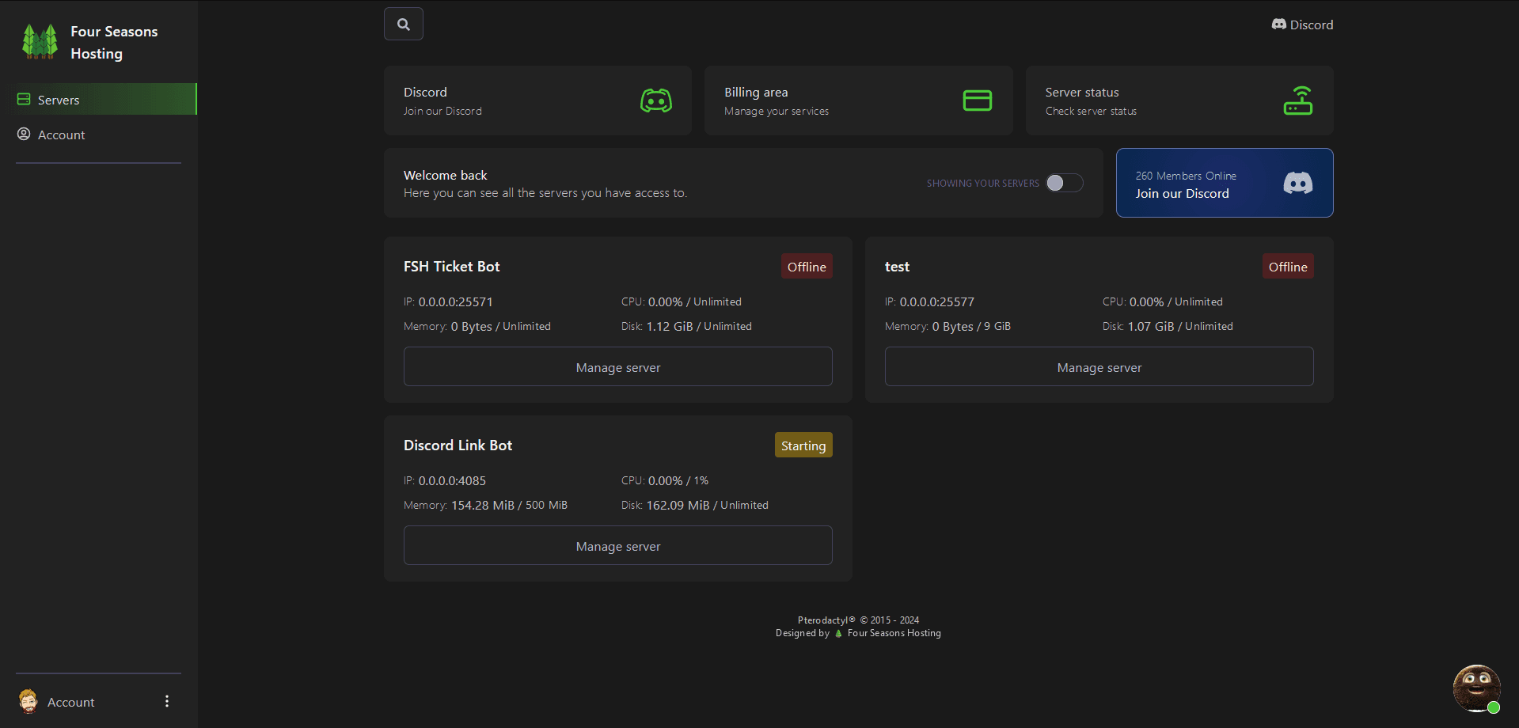
Task: Open the Billing area card
Action: tap(859, 100)
